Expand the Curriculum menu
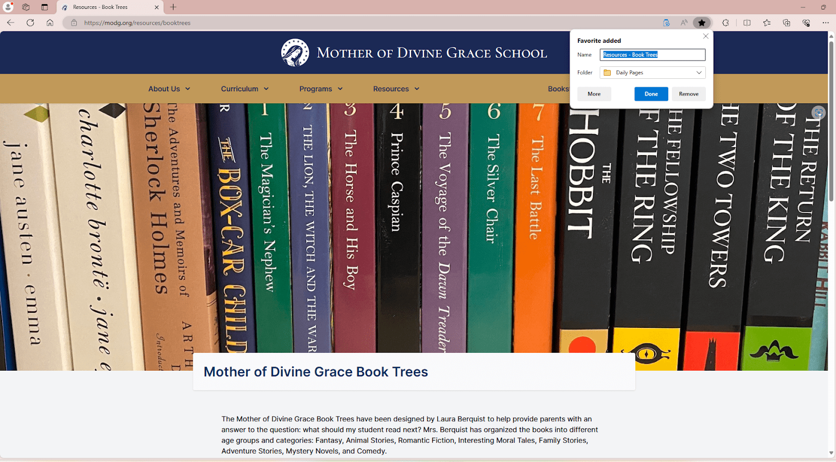836x462 pixels. tap(245, 89)
